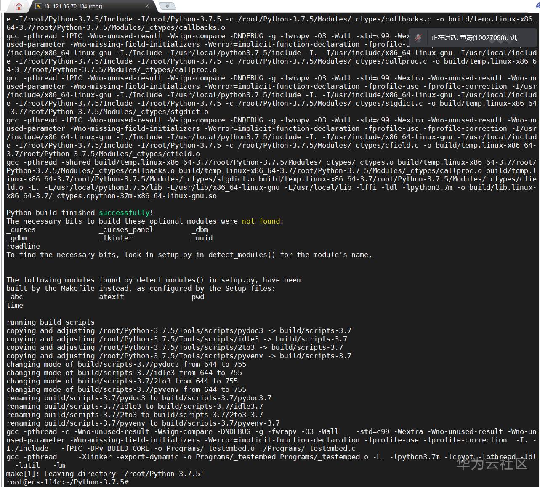
Task: Click the "_tkinter" module name
Action: tap(116, 238)
